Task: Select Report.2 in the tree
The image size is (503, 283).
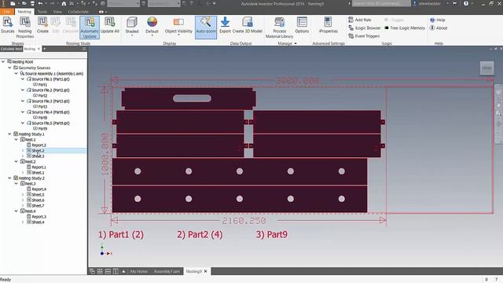Action: click(39, 145)
